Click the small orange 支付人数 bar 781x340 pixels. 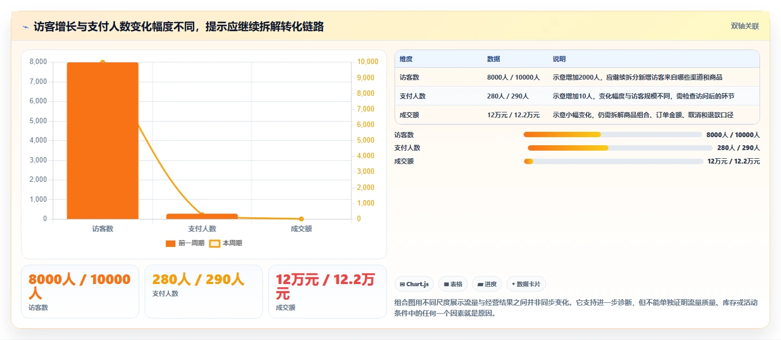point(202,216)
